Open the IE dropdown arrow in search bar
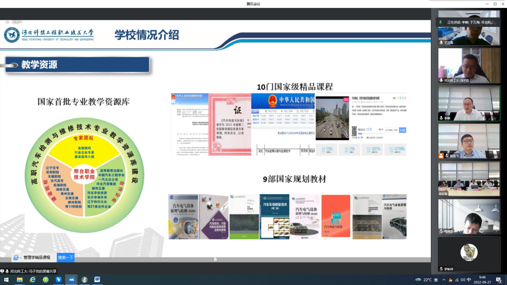 pos(21,257)
